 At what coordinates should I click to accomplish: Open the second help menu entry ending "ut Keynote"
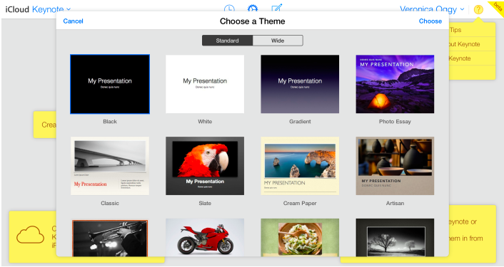(472, 44)
